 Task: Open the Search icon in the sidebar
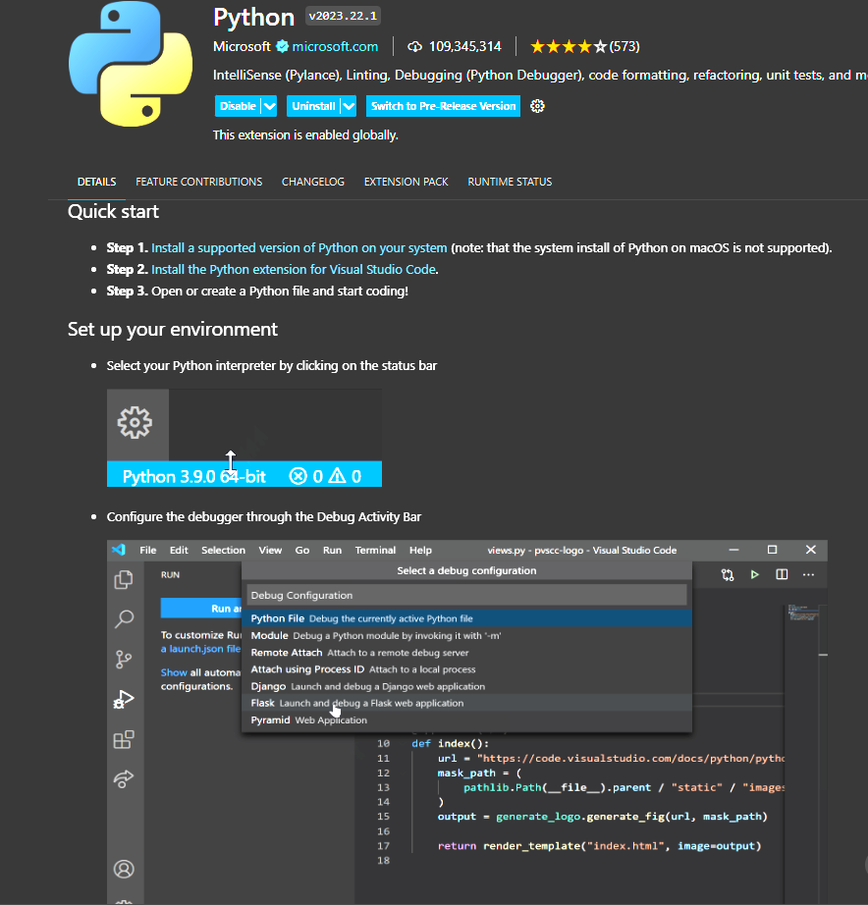(x=124, y=619)
